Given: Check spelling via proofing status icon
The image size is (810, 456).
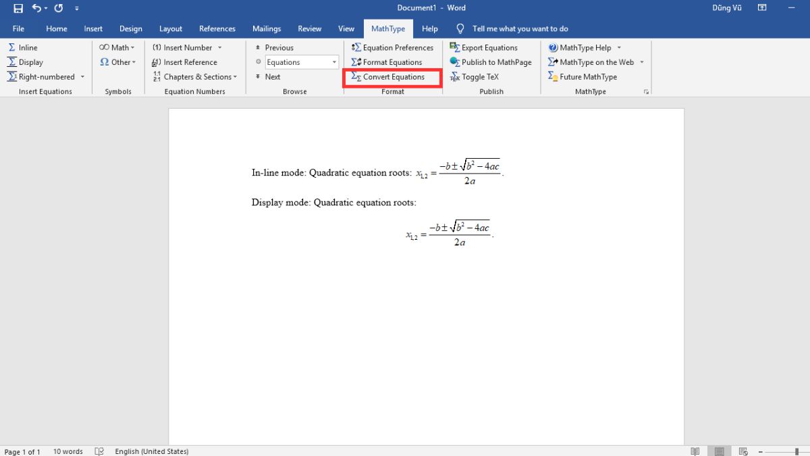Looking at the screenshot, I should 99,451.
